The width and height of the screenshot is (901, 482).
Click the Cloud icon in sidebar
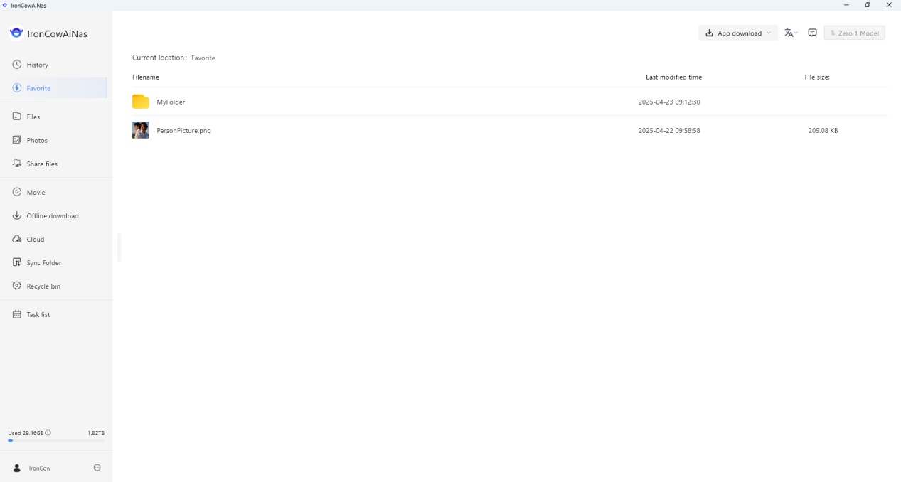tap(17, 240)
